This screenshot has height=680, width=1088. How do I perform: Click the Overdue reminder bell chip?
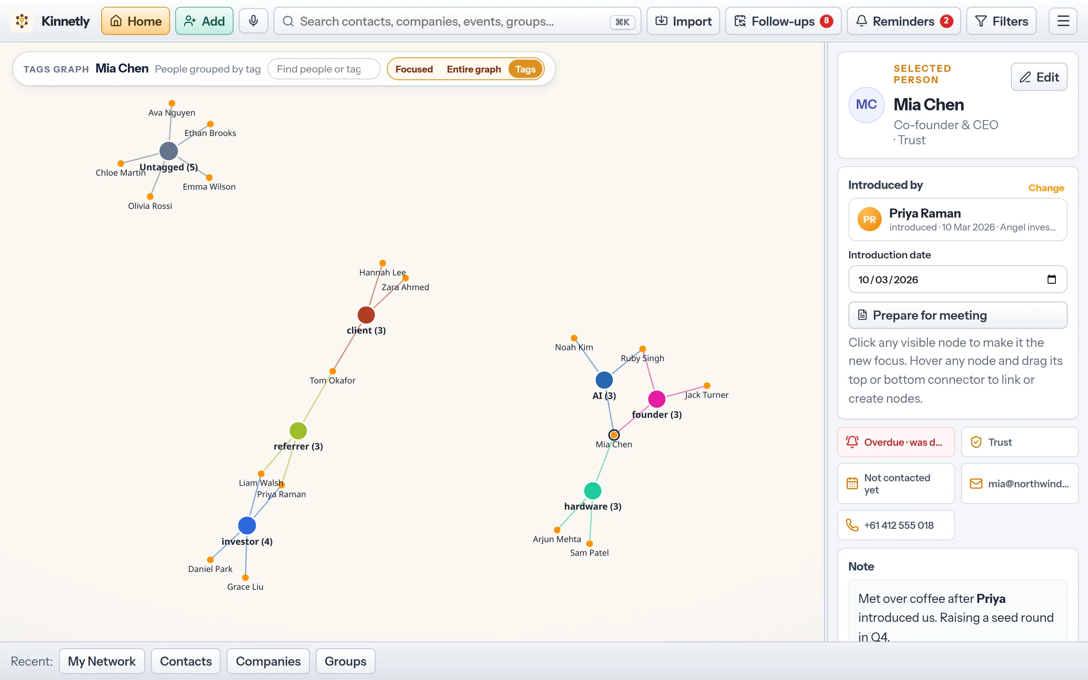point(896,442)
